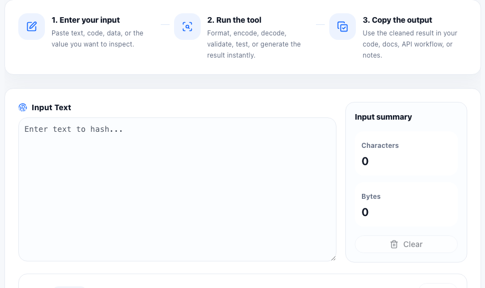Click the Use the cleaned result description
Screen dimensions: 485x288
(410, 44)
